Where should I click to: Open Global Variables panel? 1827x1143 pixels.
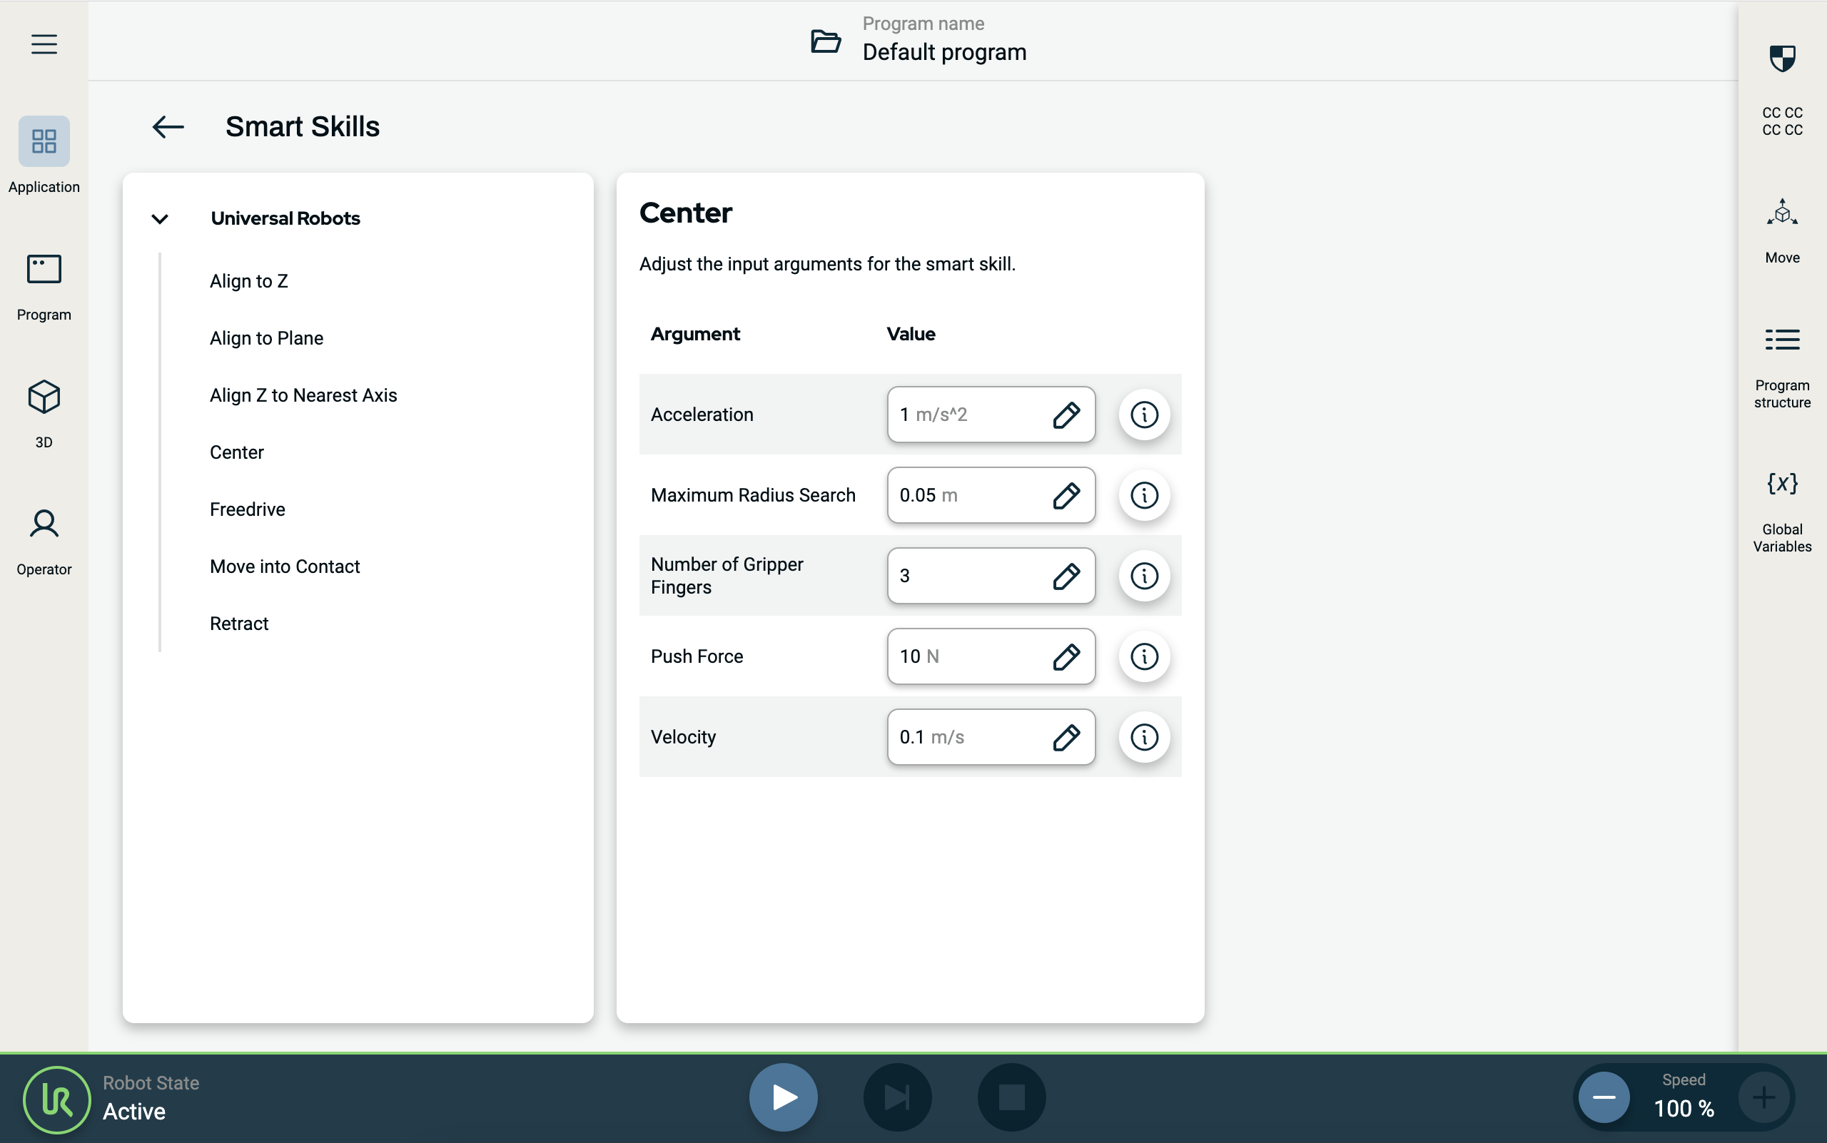pyautogui.click(x=1781, y=484)
